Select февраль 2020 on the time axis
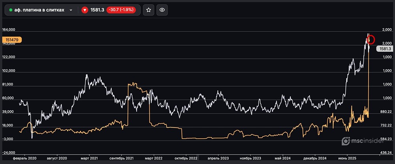The width and height of the screenshot is (395, 164). coord(24,158)
